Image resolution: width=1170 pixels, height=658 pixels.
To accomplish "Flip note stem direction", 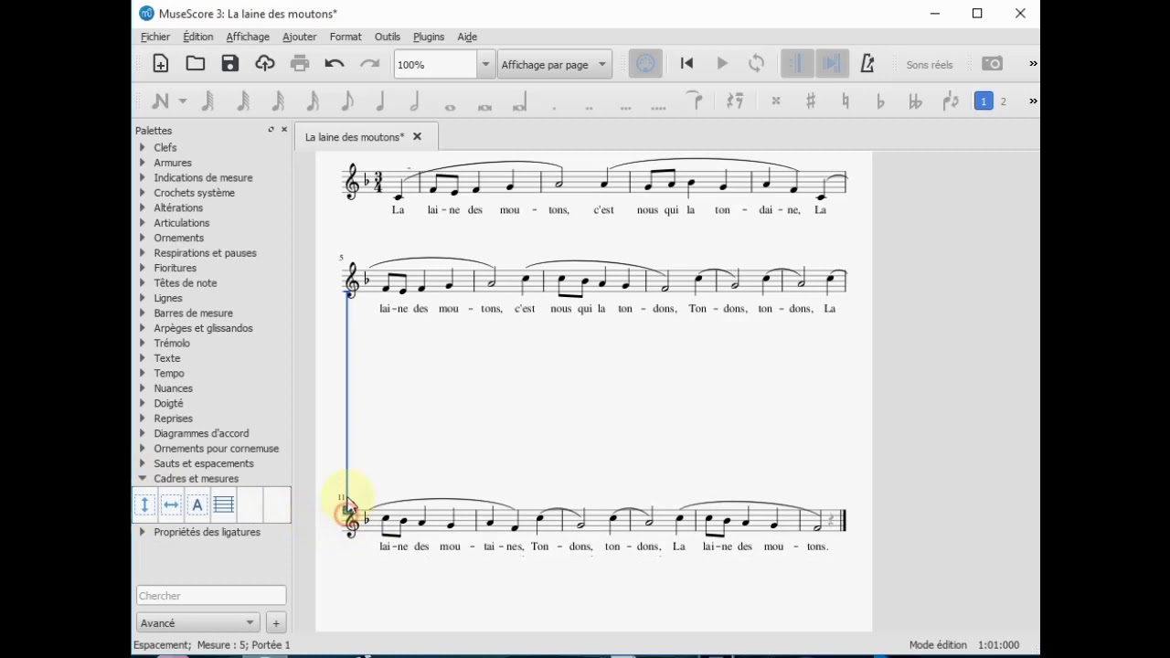I will click(x=951, y=101).
